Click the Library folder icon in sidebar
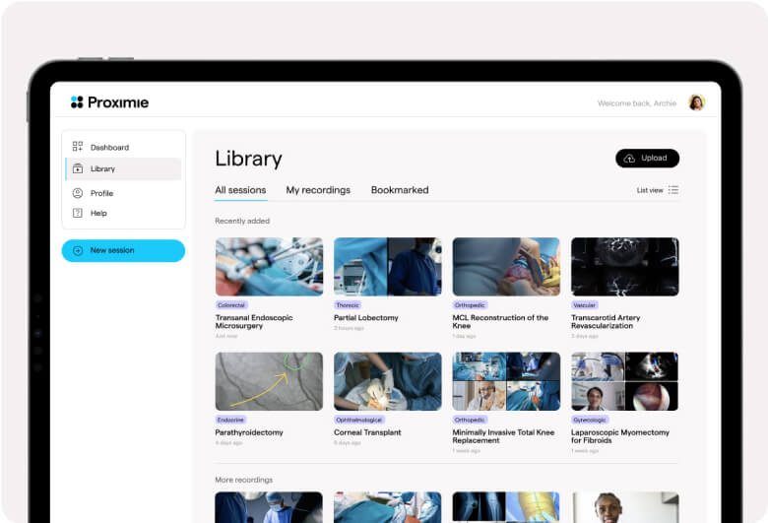Viewport: 768px width, 523px height. tap(78, 168)
